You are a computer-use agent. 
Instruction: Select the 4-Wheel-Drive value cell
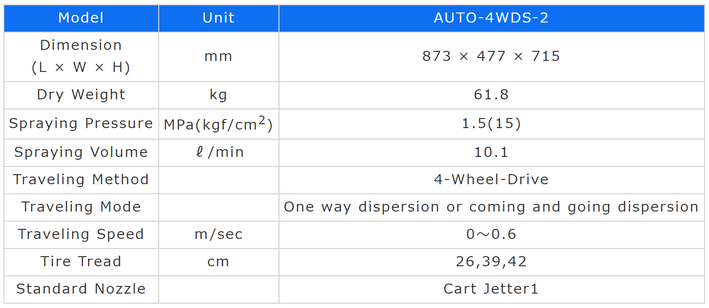[x=491, y=179]
